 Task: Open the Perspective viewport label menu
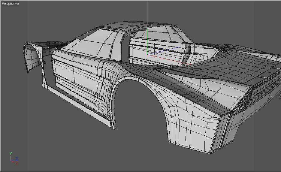pyautogui.click(x=10, y=4)
